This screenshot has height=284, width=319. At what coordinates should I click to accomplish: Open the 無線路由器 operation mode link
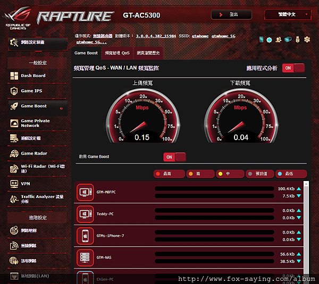coord(103,36)
